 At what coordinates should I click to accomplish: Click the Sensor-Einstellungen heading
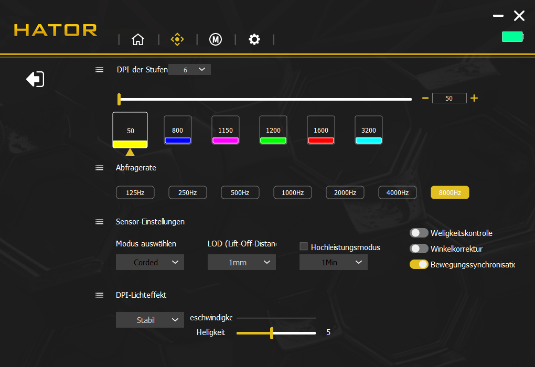pos(150,222)
